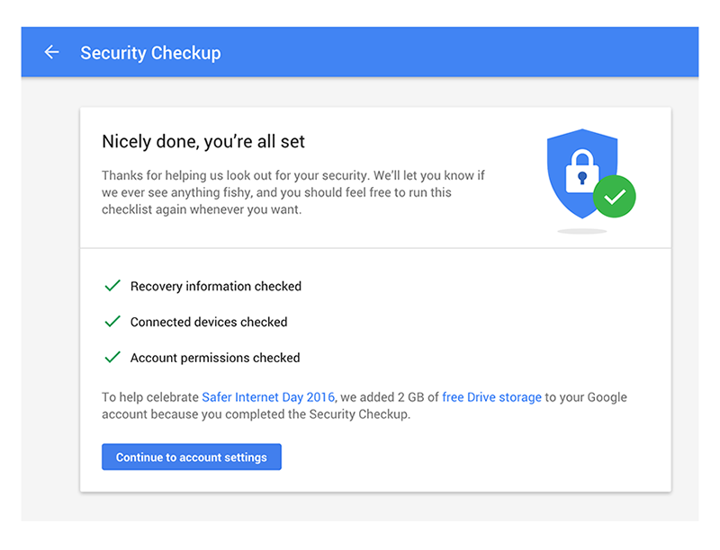Viewport: 720px width, 550px height.
Task: Select the Account permissions checked item
Action: pos(202,358)
